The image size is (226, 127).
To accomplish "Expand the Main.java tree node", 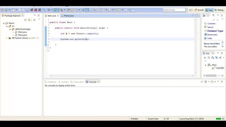I will pyautogui.click(x=13, y=32).
